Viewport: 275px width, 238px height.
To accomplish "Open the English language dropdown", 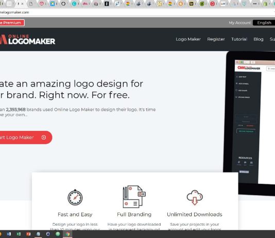I will pyautogui.click(x=264, y=23).
